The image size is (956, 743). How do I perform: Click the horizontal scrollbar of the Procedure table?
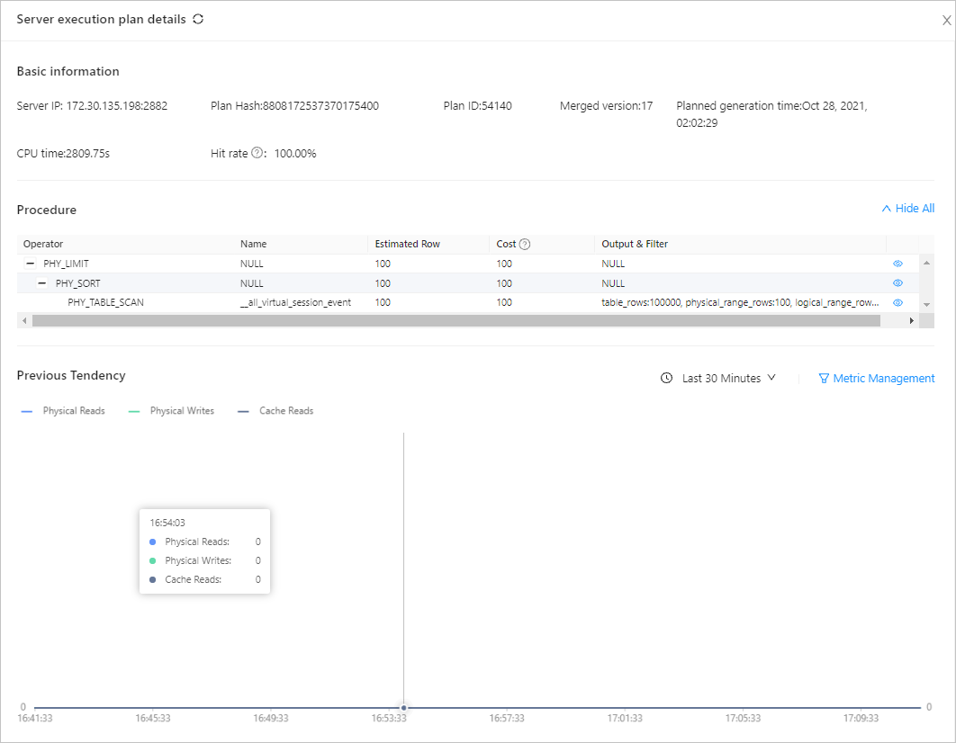[456, 321]
